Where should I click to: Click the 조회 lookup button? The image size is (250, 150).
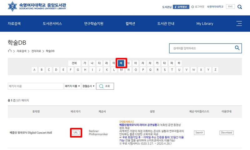coord(105,86)
